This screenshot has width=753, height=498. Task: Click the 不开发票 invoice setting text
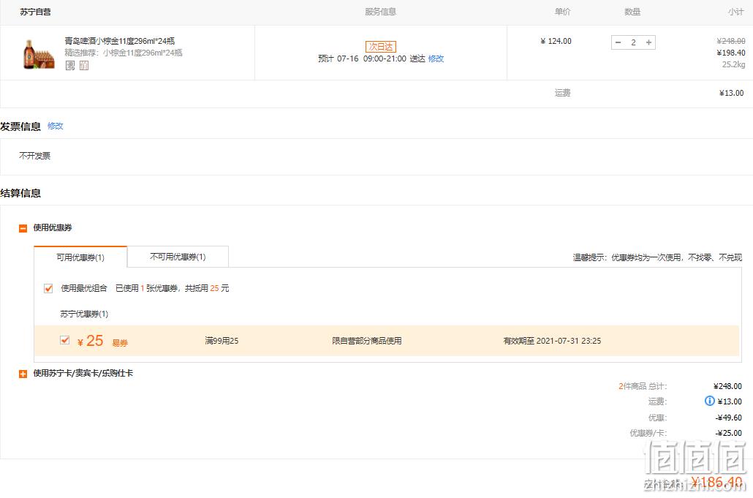pyautogui.click(x=34, y=156)
